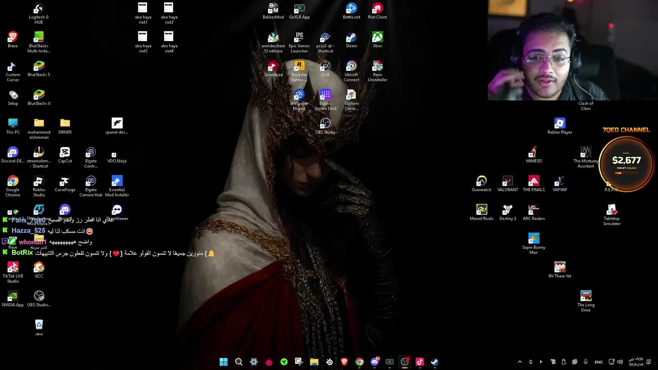Switch to Discord in the taskbar

point(375,362)
